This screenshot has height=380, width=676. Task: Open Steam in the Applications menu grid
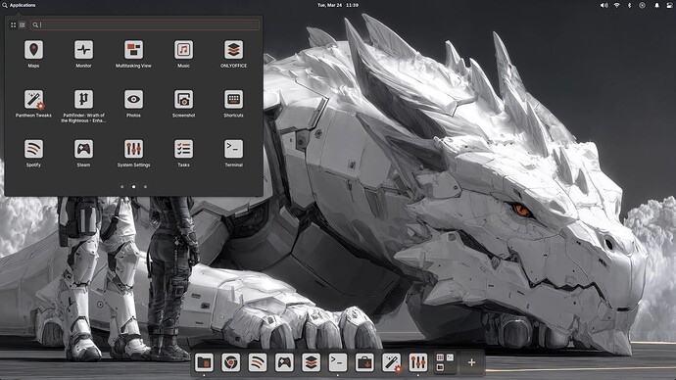click(x=83, y=153)
